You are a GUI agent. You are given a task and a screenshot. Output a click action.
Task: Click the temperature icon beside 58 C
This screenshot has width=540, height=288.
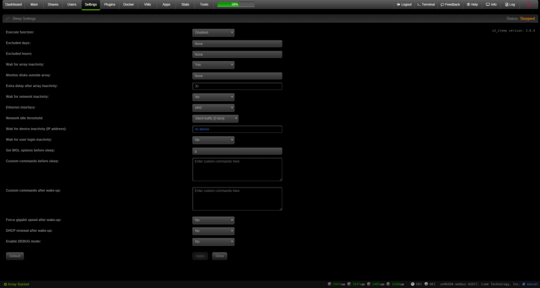pos(413,284)
